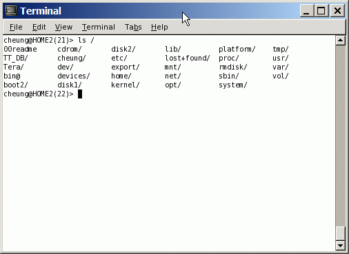Click the disk1/ directory entry
The image size is (349, 254).
pos(70,85)
